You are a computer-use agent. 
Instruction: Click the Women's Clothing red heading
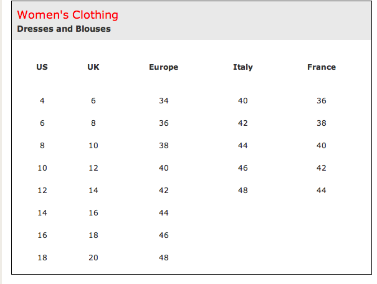pos(67,15)
